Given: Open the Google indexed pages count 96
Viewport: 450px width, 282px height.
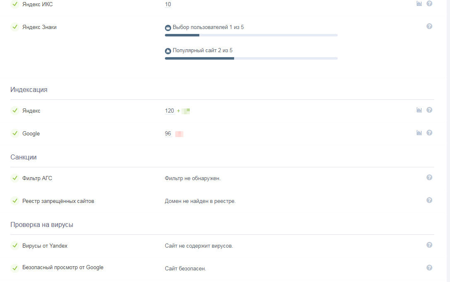Looking at the screenshot, I should coord(168,134).
